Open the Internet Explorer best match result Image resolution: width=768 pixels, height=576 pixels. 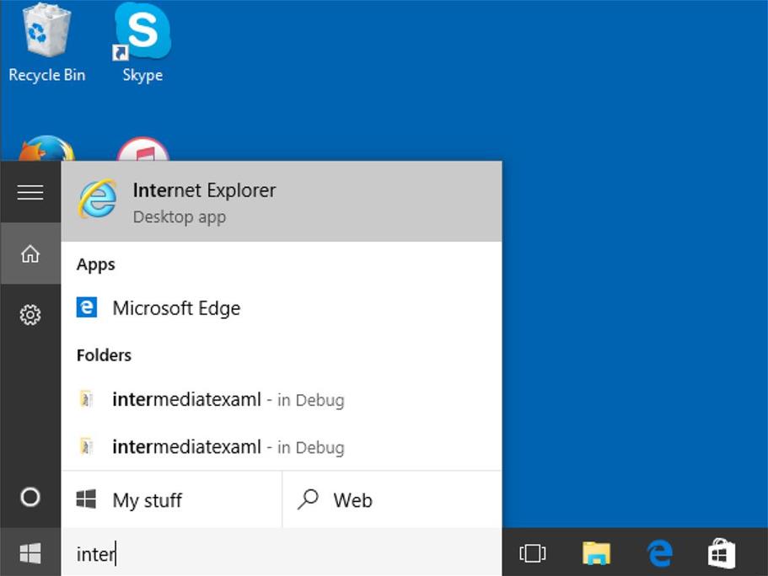(x=281, y=202)
